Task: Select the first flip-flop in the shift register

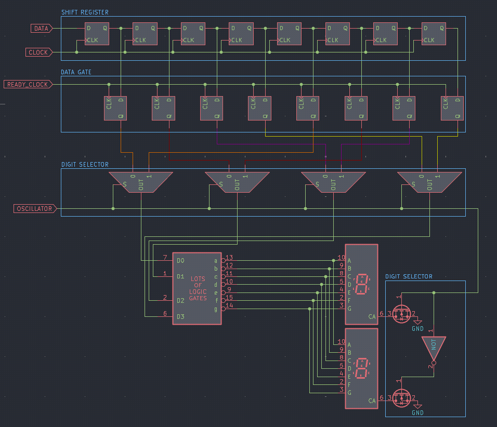Action: click(x=97, y=34)
